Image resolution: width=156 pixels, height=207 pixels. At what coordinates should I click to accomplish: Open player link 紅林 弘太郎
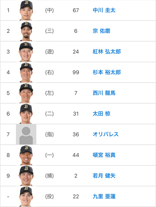tap(107, 52)
